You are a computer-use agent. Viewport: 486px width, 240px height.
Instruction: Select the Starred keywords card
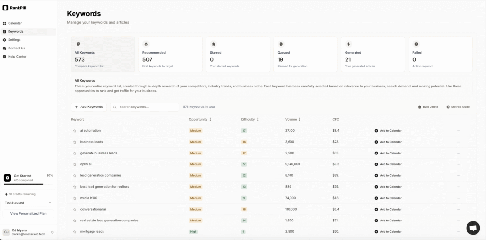click(x=238, y=54)
